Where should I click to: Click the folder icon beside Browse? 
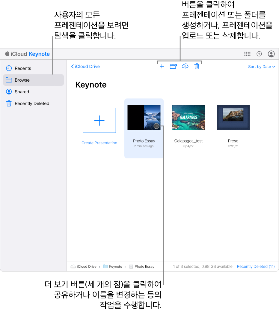[x=9, y=80]
